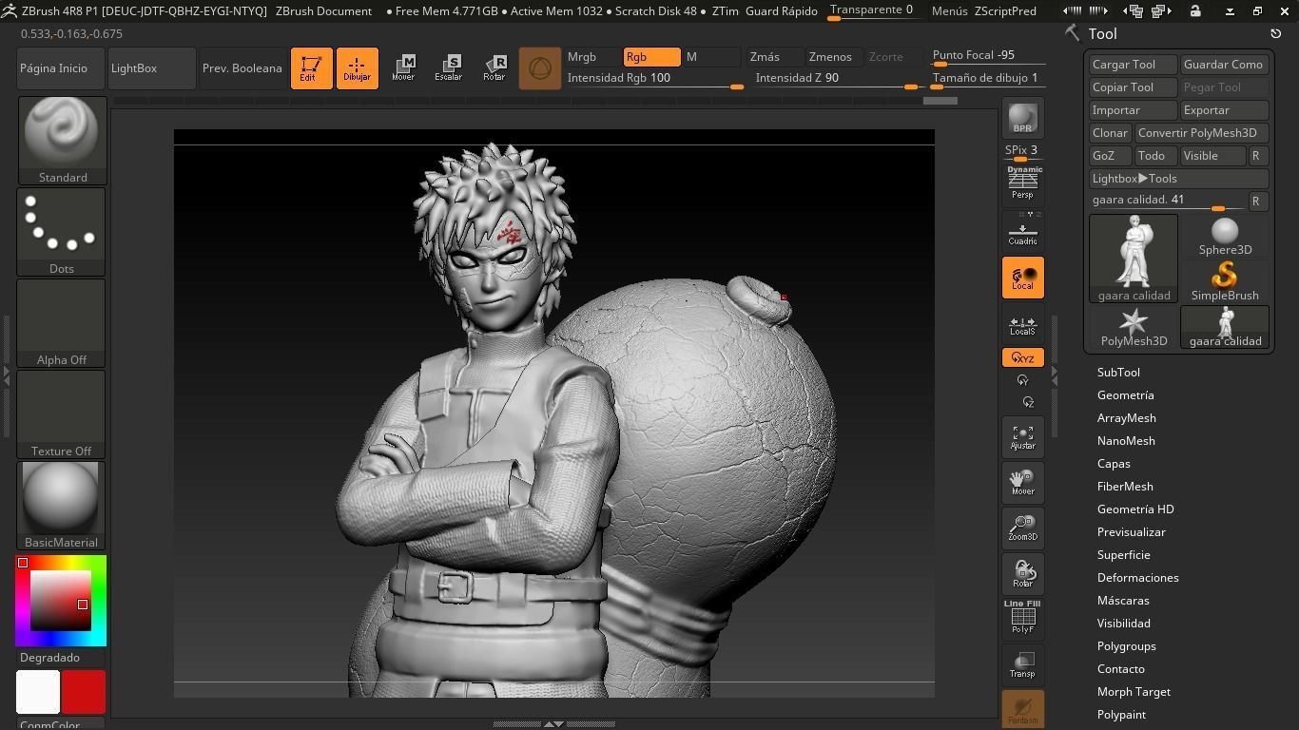The image size is (1299, 730).
Task: Click Guard Rápido quick save
Action: pyautogui.click(x=782, y=10)
